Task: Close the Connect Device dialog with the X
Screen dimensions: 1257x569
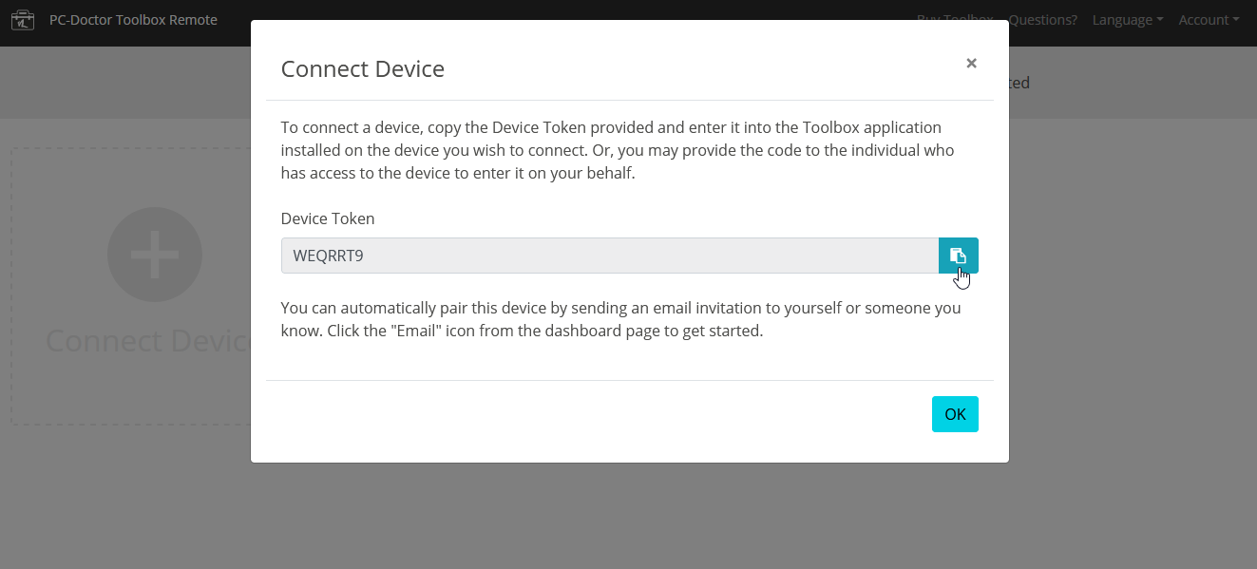Action: point(971,64)
